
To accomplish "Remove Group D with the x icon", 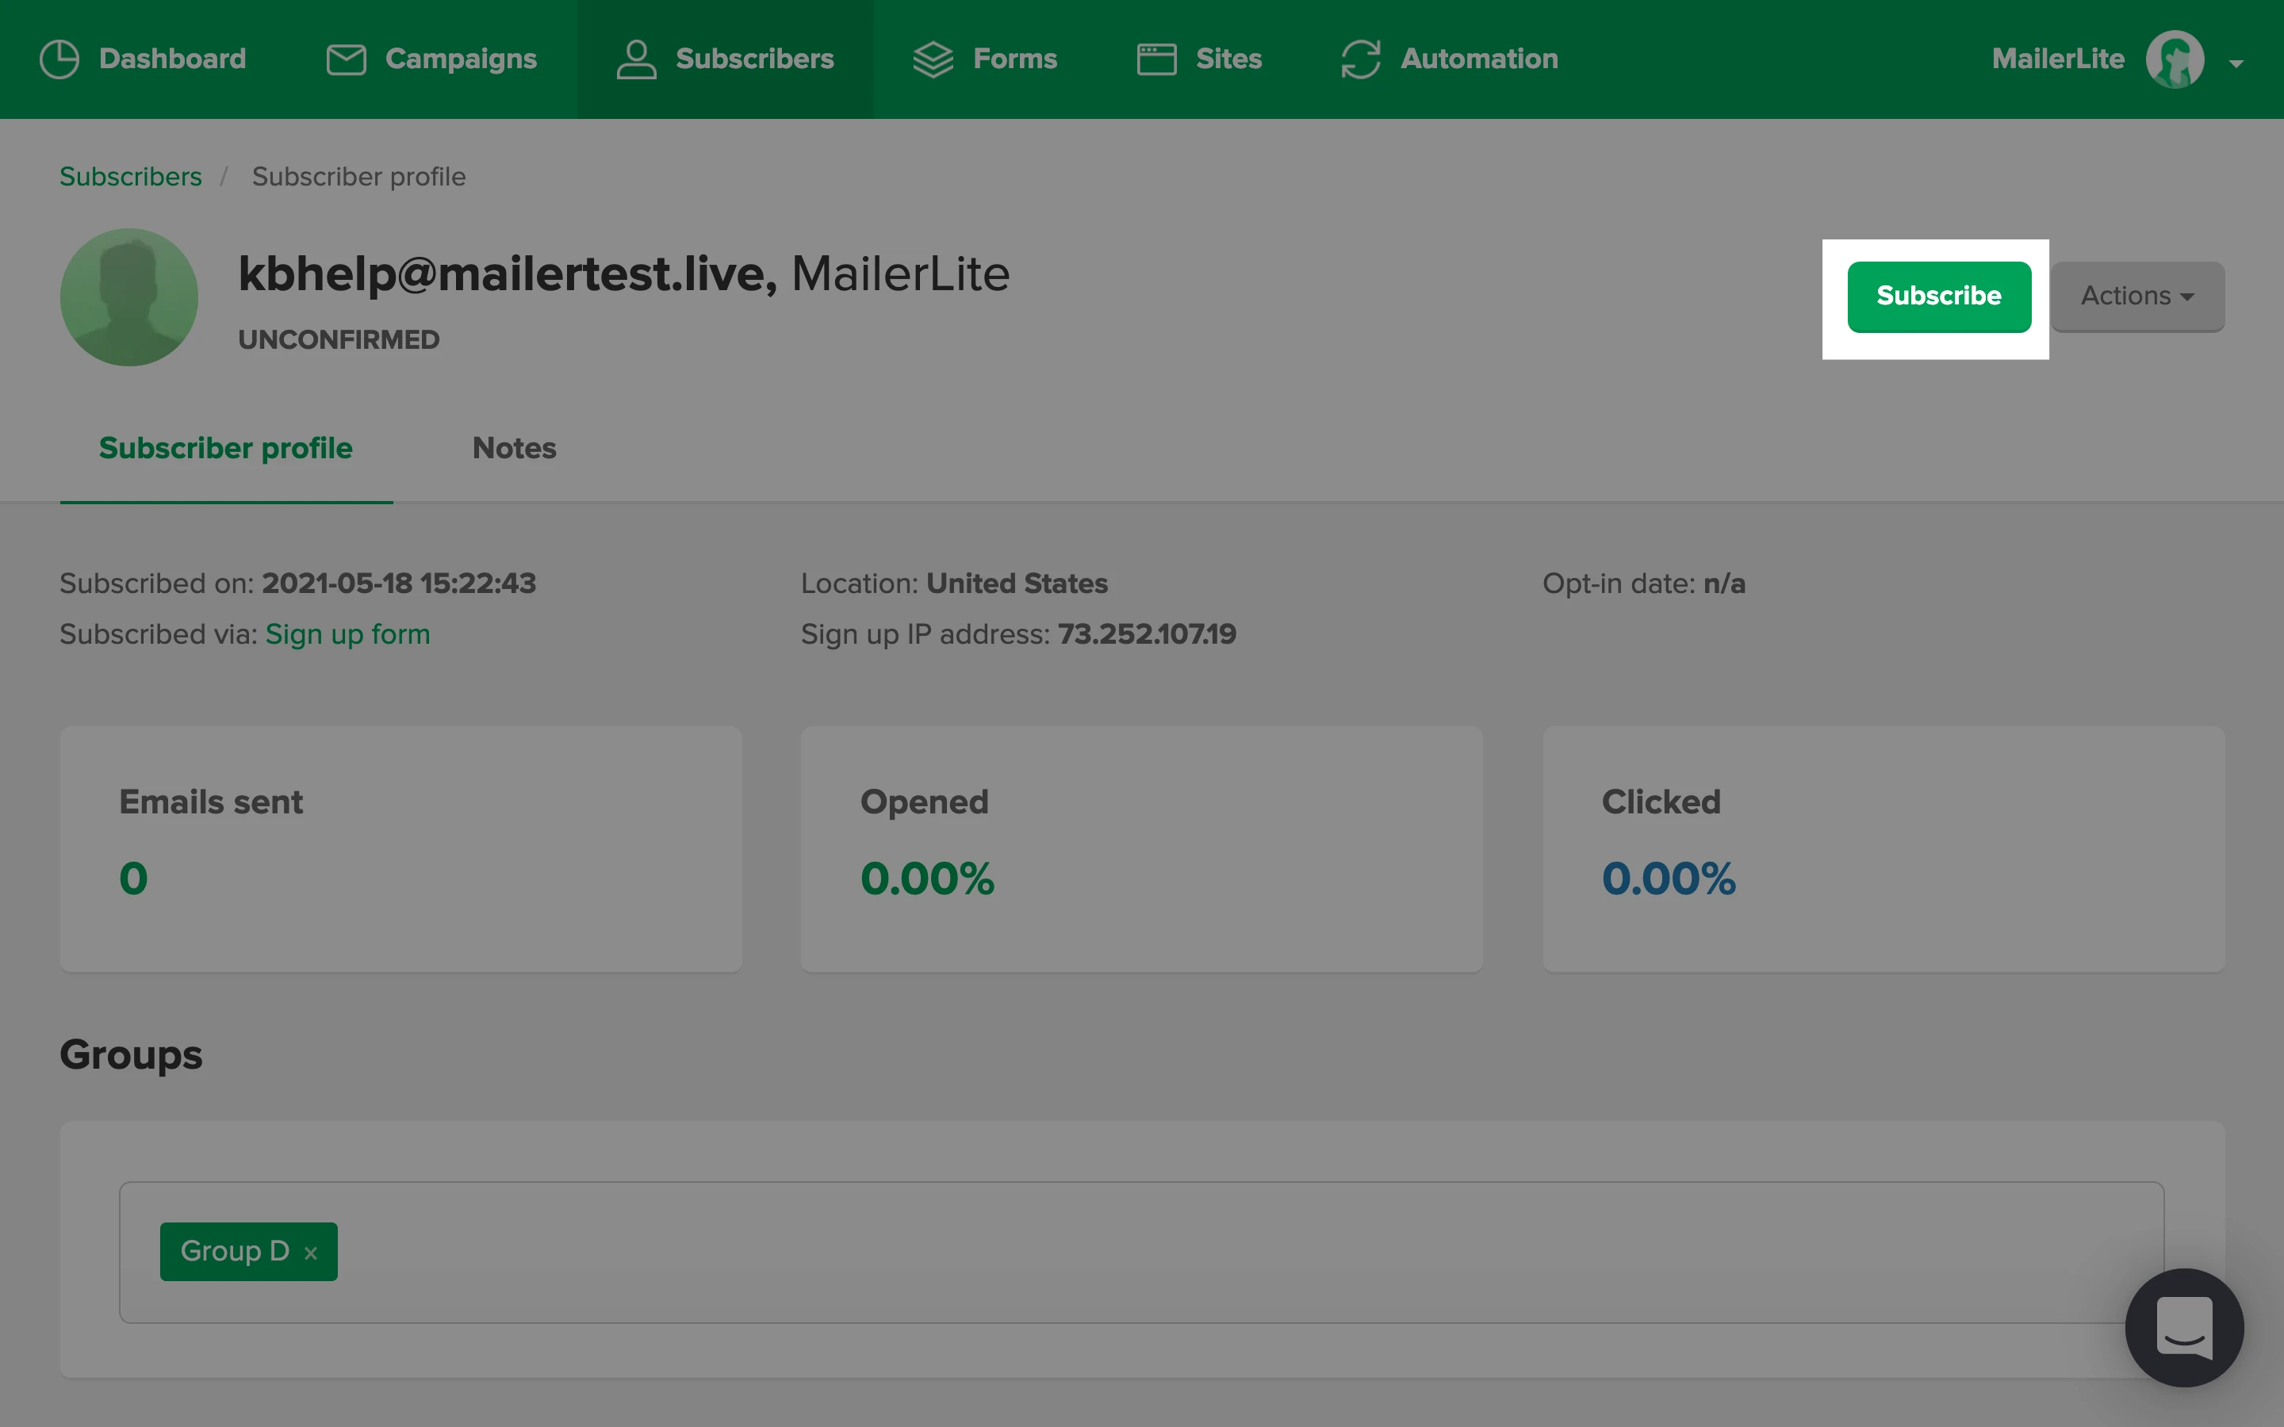I will pyautogui.click(x=311, y=1253).
